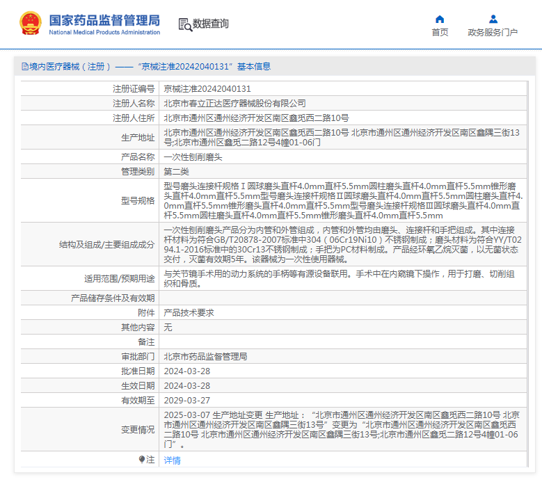Screen dimensions: 542x482
Task: Click 产品储存条件及有效期 label
Action: (113, 298)
